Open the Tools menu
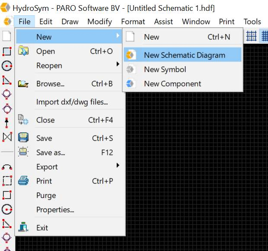Image resolution: width=268 pixels, height=251 pixels. coord(252,22)
